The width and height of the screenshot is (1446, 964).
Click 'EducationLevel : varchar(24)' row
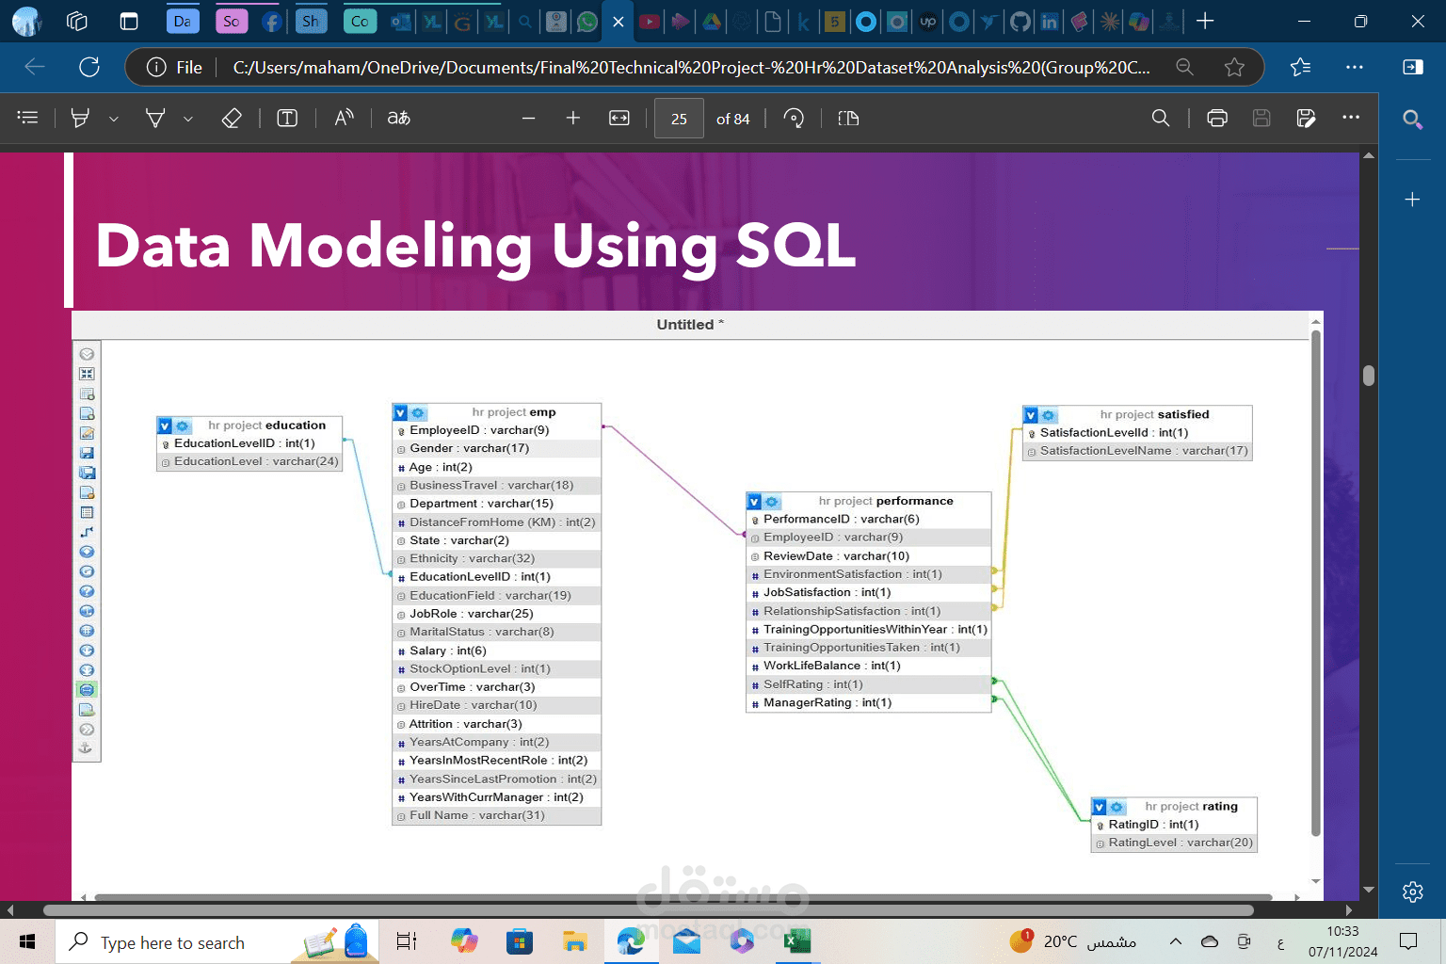tap(249, 461)
